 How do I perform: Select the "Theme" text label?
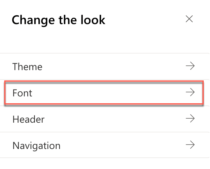(27, 67)
